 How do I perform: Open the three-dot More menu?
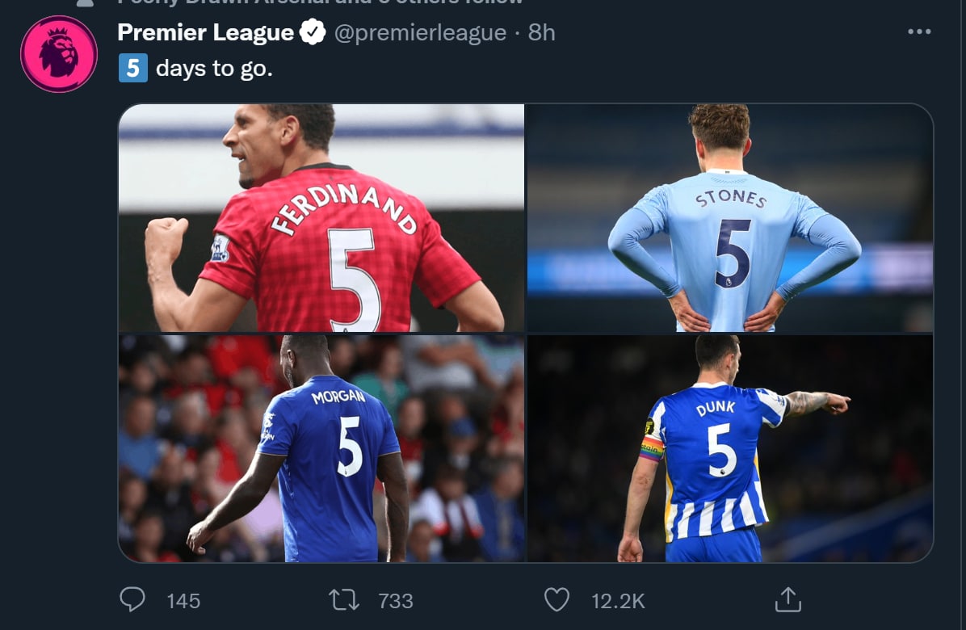pos(919,31)
